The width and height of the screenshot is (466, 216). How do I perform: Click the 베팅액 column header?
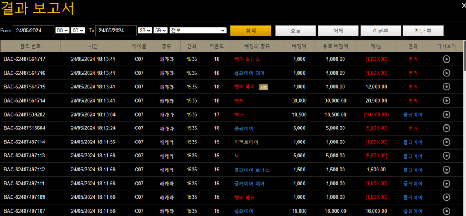[x=299, y=46]
